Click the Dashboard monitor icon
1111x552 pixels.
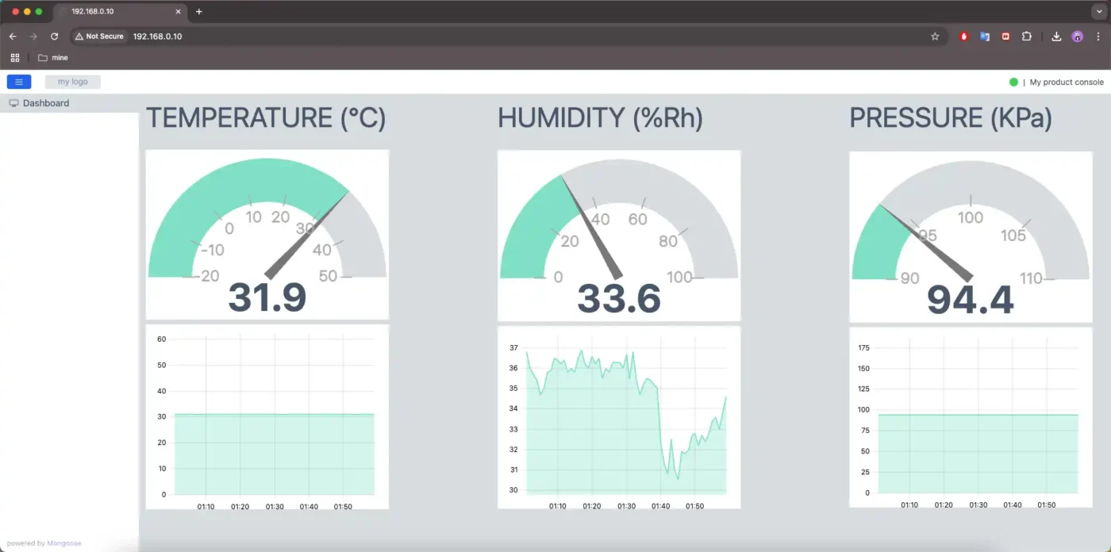[13, 103]
